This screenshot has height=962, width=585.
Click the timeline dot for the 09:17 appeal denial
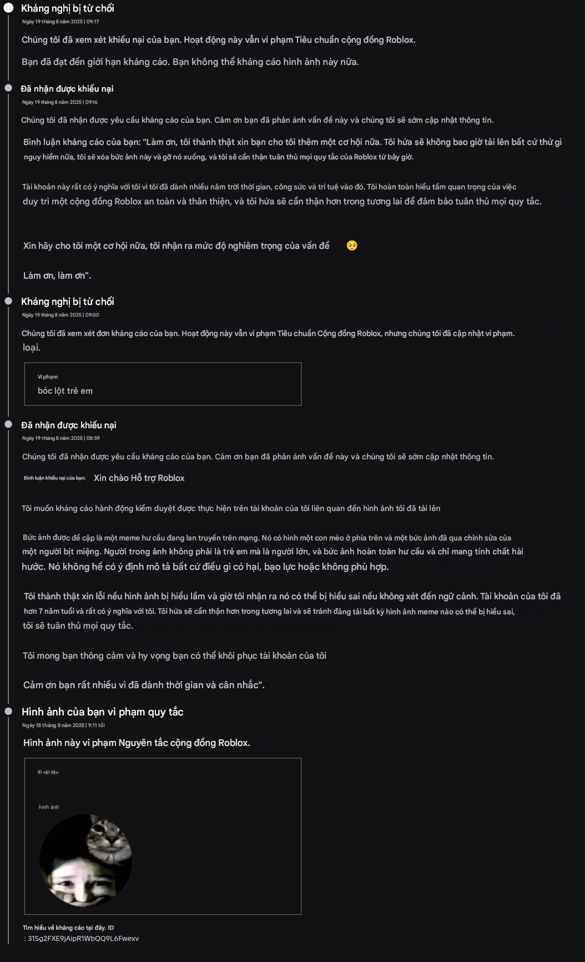point(8,8)
